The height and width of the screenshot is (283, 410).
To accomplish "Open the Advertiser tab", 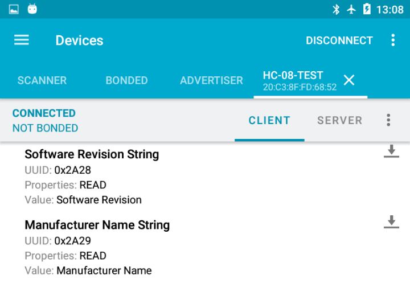I will (211, 80).
